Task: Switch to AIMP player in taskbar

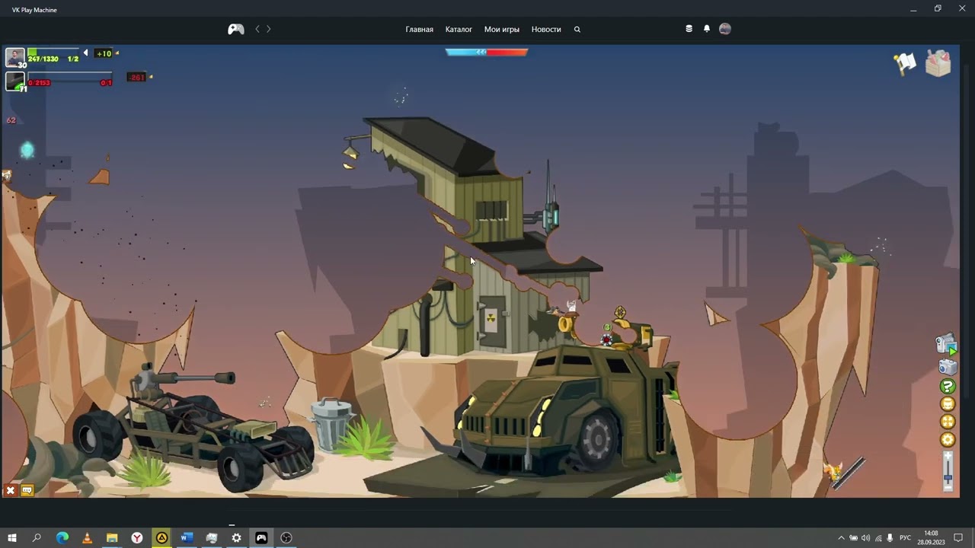Action: point(161,538)
